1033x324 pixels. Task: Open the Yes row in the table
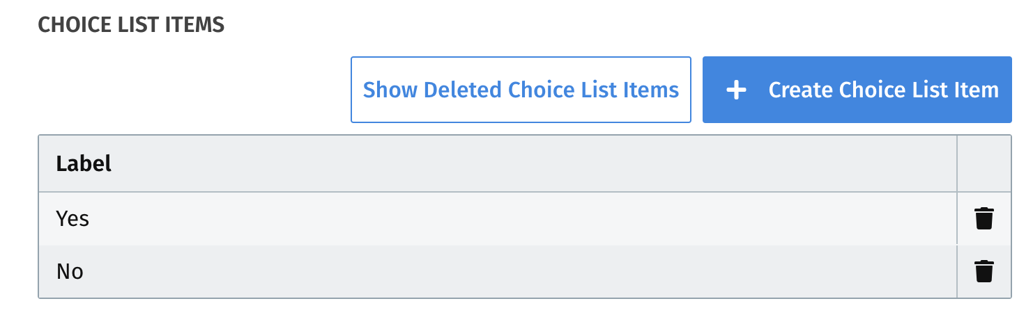[x=498, y=218]
